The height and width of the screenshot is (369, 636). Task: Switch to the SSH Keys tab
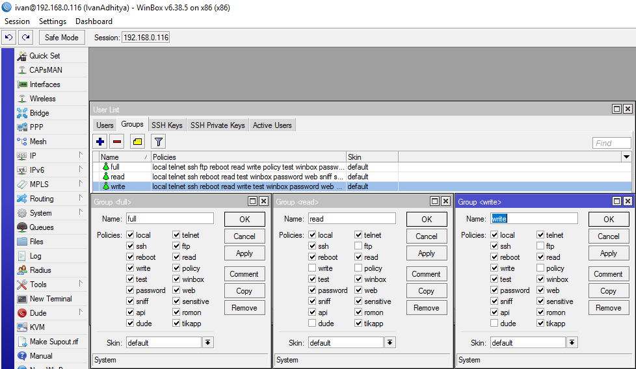pyautogui.click(x=167, y=125)
